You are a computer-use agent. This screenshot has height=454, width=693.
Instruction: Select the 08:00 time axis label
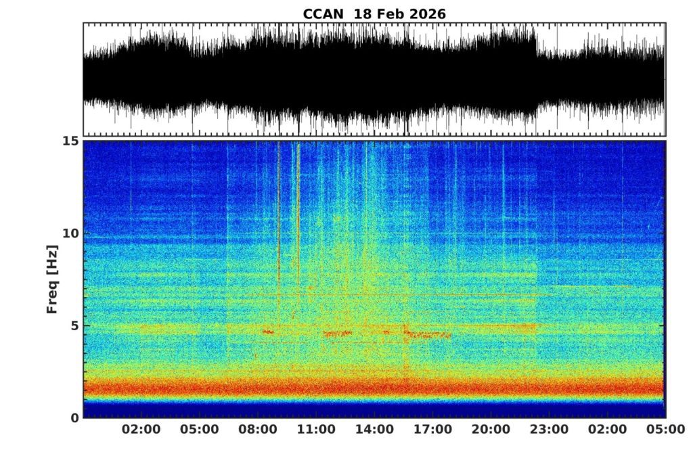[258, 430]
